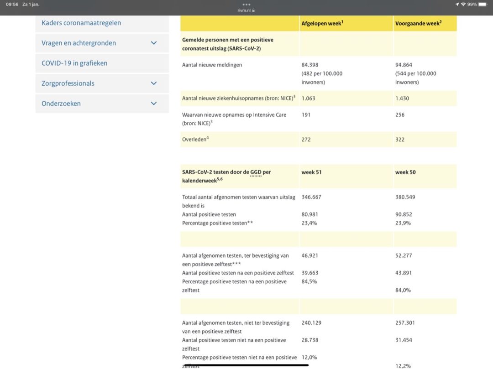The height and width of the screenshot is (369, 493).
Task: Expand Zorgprofessionals chevron
Action: pyautogui.click(x=154, y=83)
